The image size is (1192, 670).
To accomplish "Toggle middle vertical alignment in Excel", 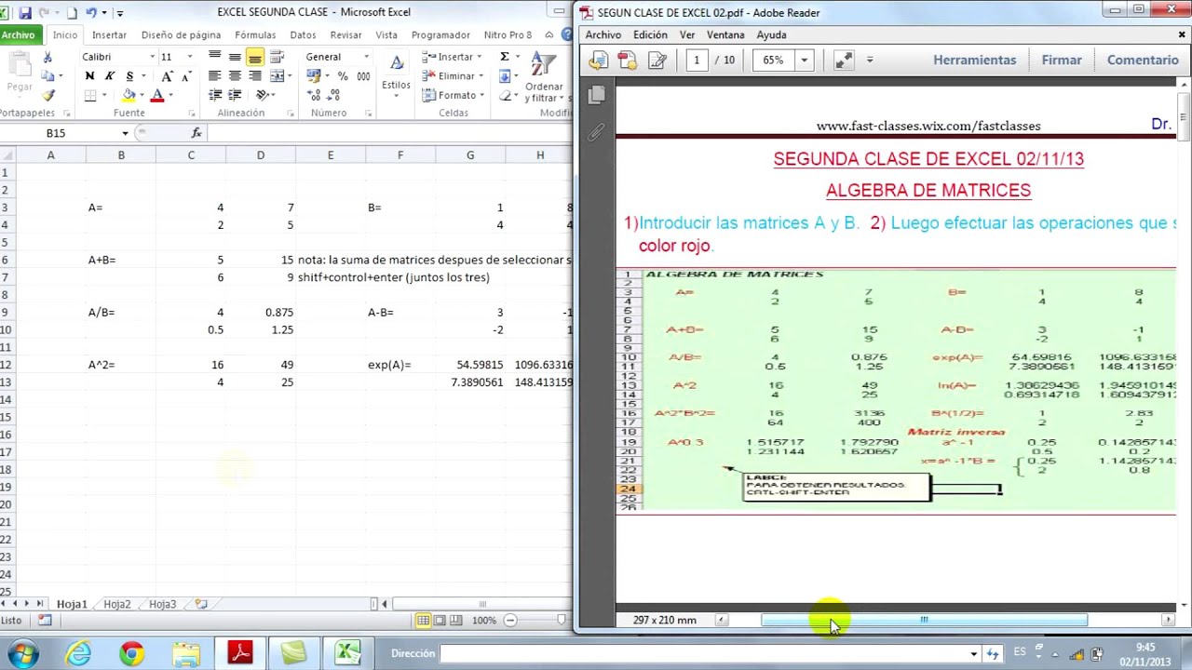I will click(235, 57).
